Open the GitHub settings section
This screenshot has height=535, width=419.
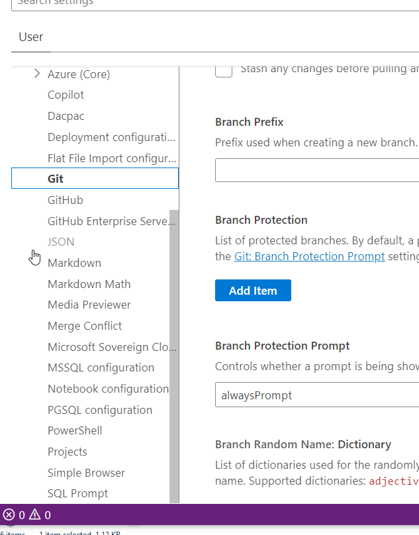pos(66,200)
